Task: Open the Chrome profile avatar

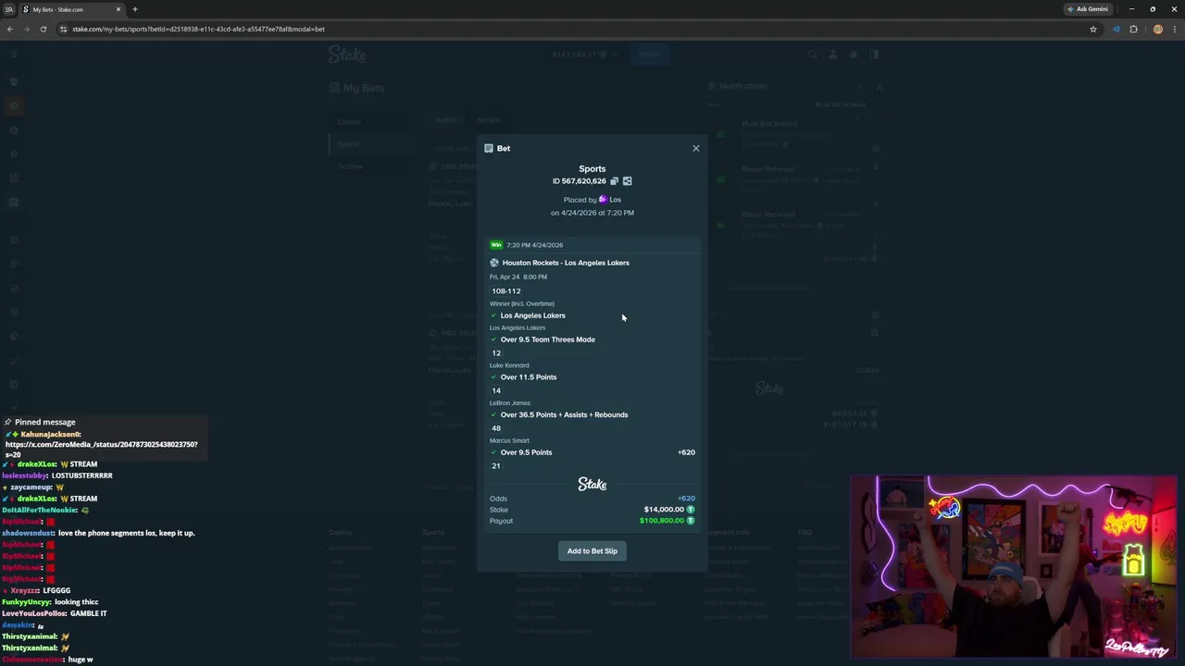Action: click(x=1157, y=29)
